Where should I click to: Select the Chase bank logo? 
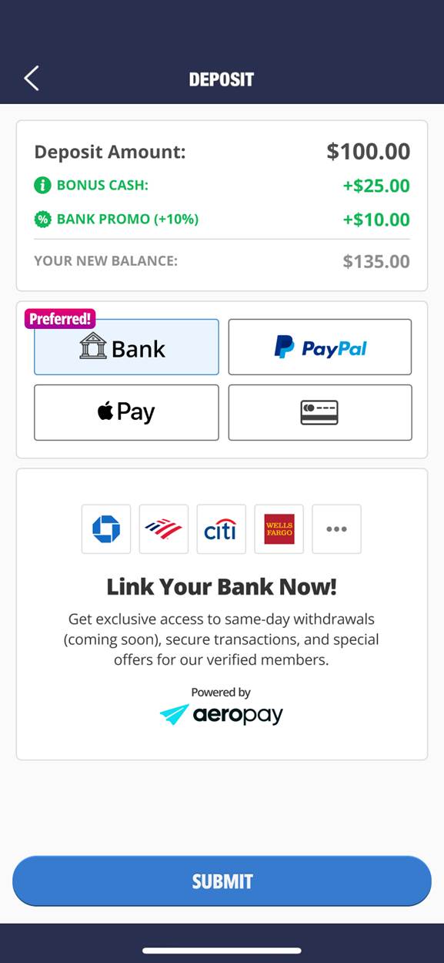[106, 529]
